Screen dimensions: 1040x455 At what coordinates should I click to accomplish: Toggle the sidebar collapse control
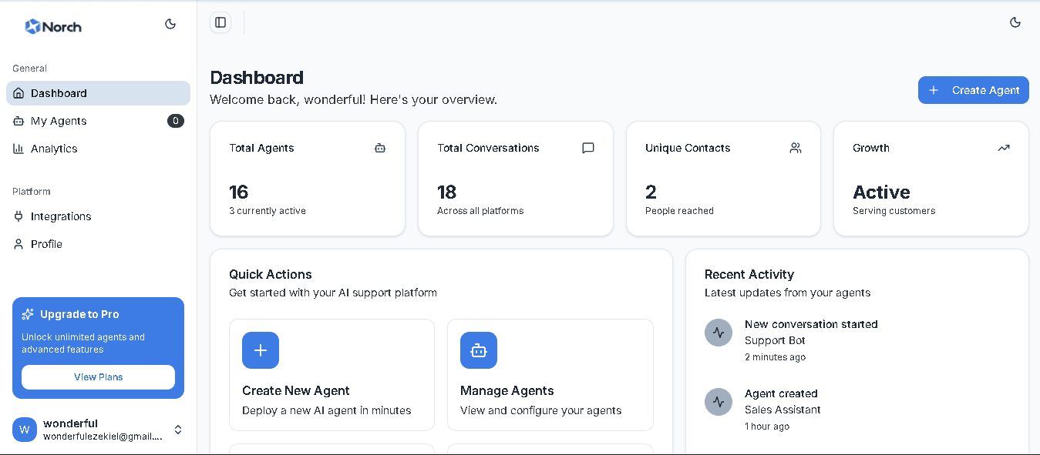point(220,22)
